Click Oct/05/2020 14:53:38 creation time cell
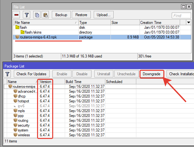Image resolution: width=194 pixels, height=147 pixels. pos(161,37)
